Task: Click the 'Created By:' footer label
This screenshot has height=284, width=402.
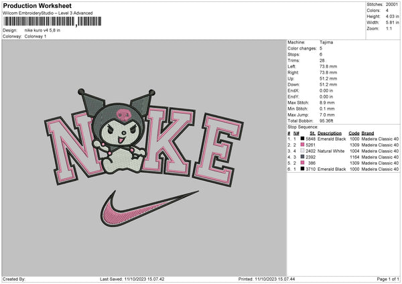Action: [14, 279]
